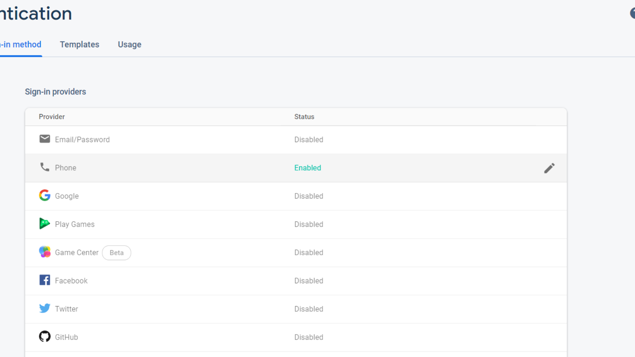Click the Disabled status for Game Center
This screenshot has height=357, width=635.
[x=309, y=253]
